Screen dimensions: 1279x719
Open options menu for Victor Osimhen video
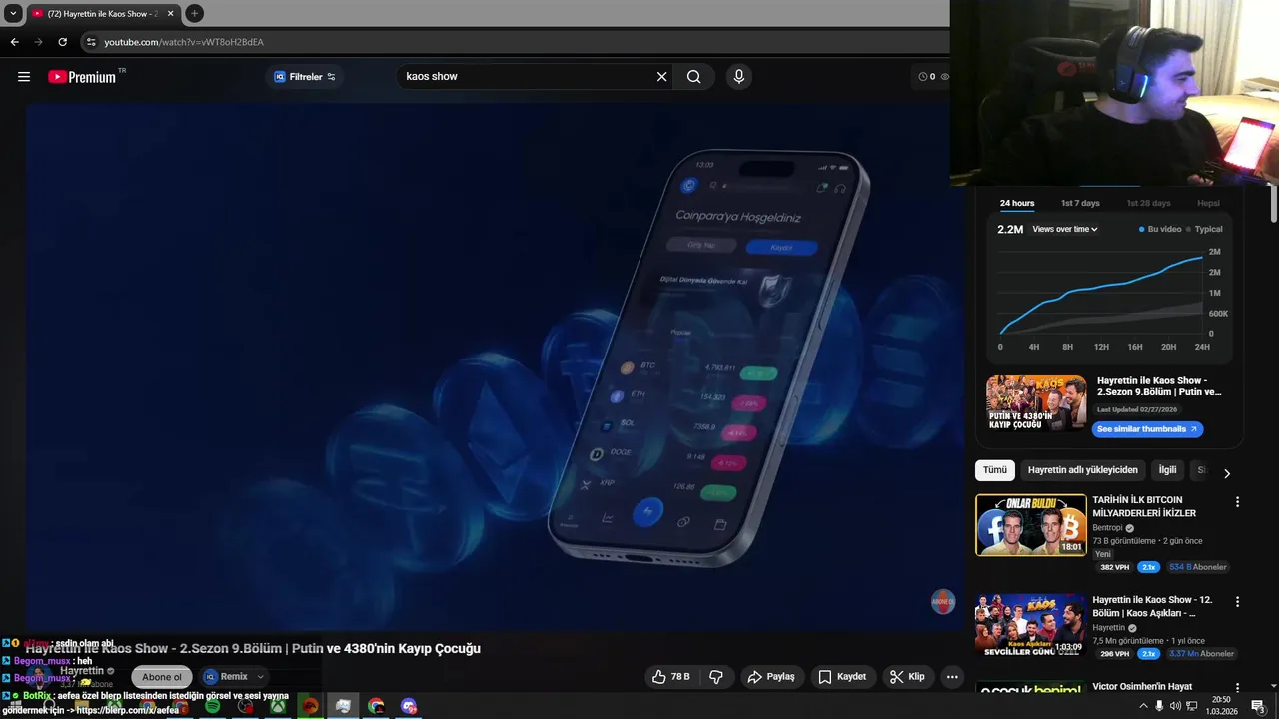click(x=1237, y=687)
